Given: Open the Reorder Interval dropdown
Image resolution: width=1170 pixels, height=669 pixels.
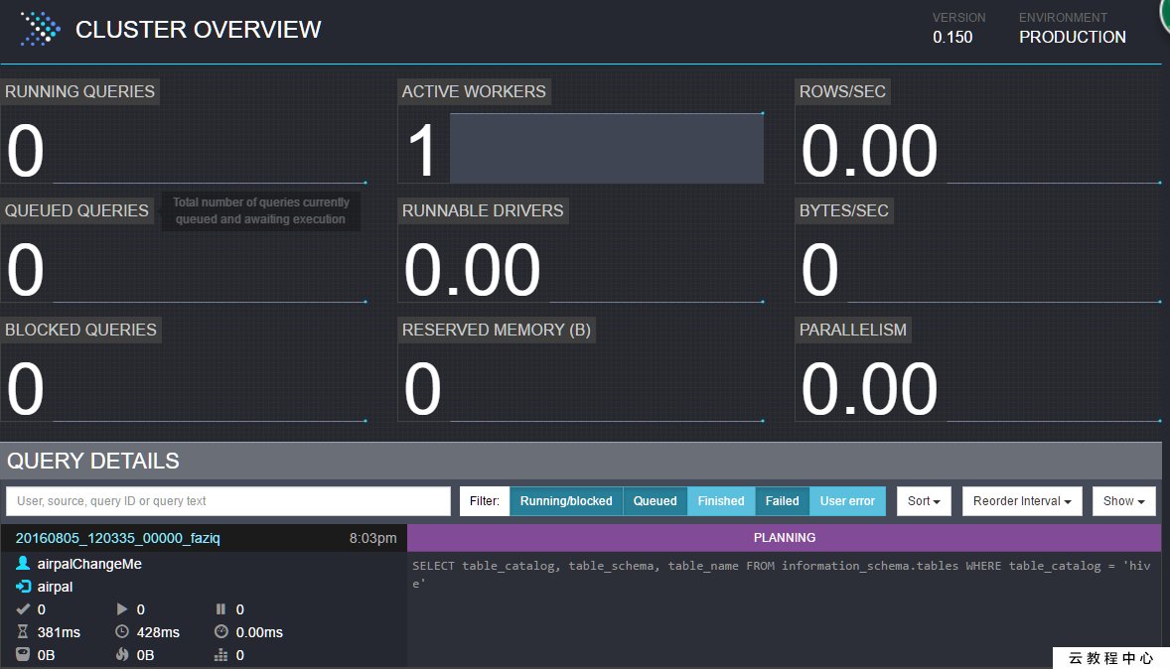Looking at the screenshot, I should (1022, 501).
